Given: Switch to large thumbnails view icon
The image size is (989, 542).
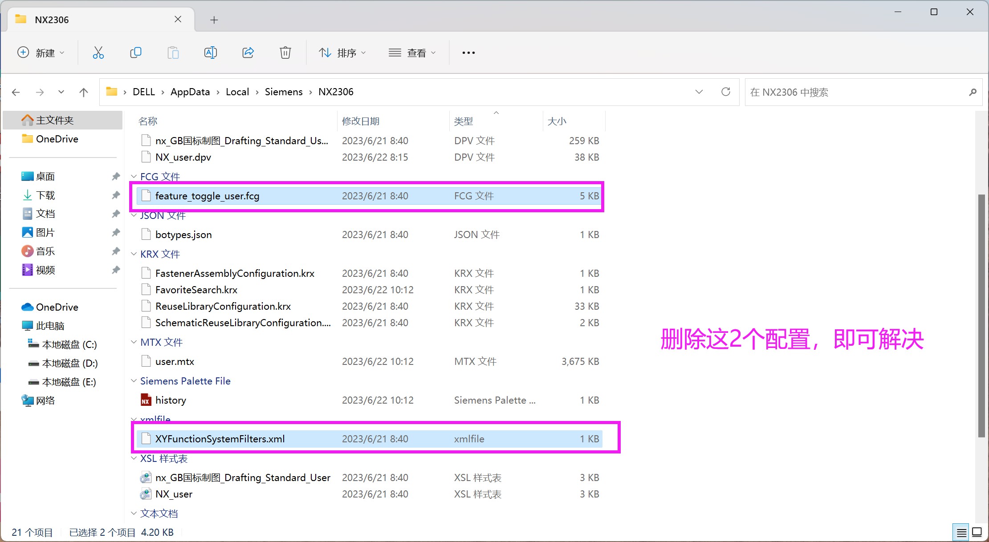Looking at the screenshot, I should 977,532.
